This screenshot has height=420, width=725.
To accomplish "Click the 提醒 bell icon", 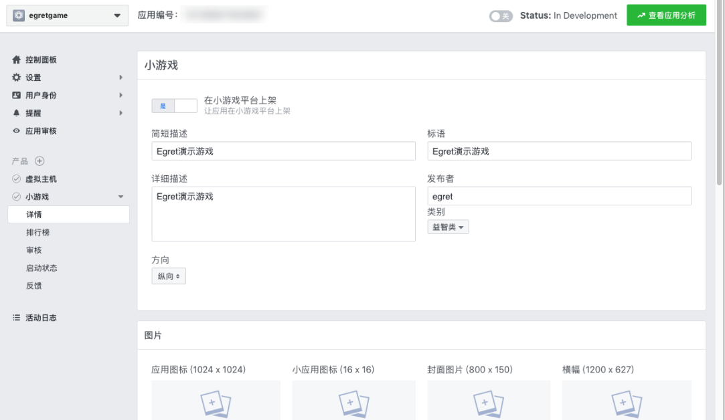I will point(17,112).
